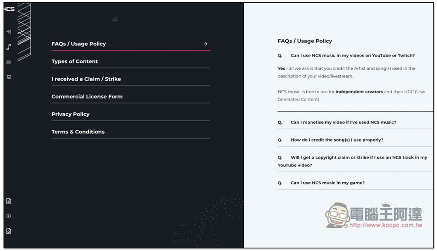The height and width of the screenshot is (251, 437).
Task: Open the artists people icon in sidebar
Action: tap(9, 62)
